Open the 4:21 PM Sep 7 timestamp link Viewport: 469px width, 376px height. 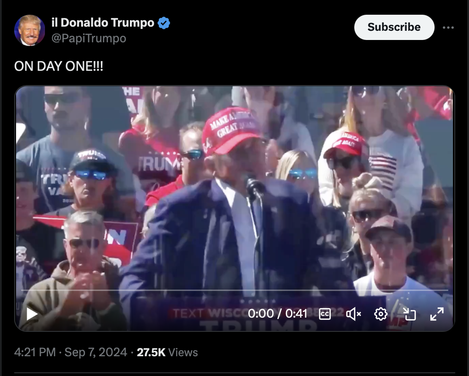coord(71,353)
